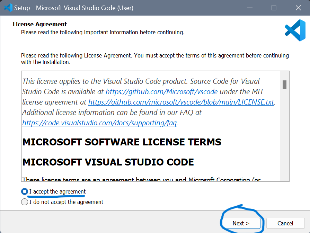
Task: Click the license text scrollbar thumb
Action: (x=284, y=85)
